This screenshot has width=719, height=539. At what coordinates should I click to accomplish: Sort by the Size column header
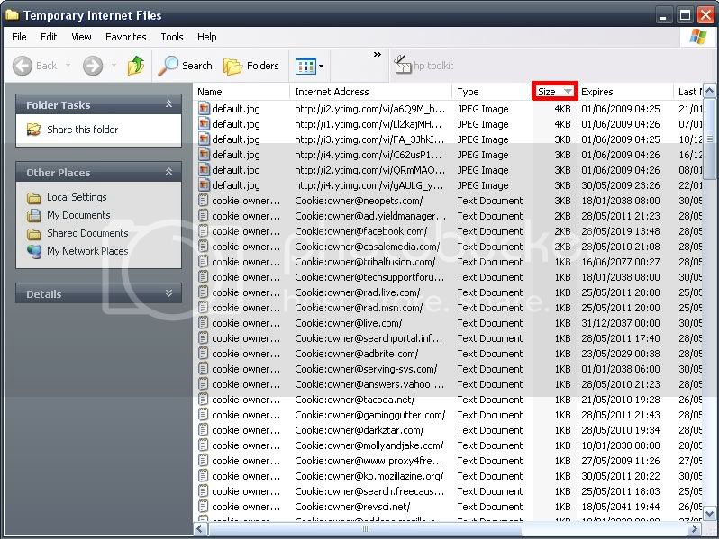point(548,92)
